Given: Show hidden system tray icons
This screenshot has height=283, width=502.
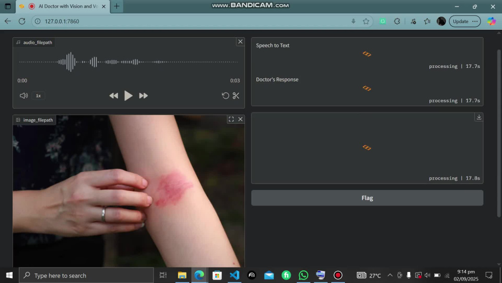Looking at the screenshot, I should click(390, 275).
